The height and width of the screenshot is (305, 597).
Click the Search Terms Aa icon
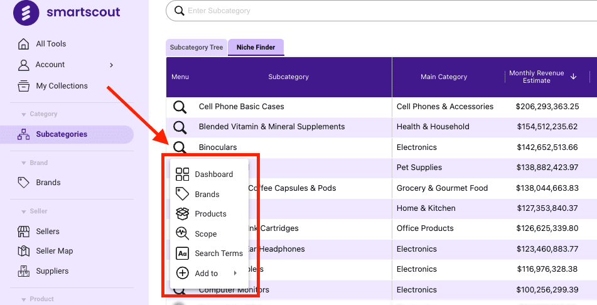[x=183, y=253]
